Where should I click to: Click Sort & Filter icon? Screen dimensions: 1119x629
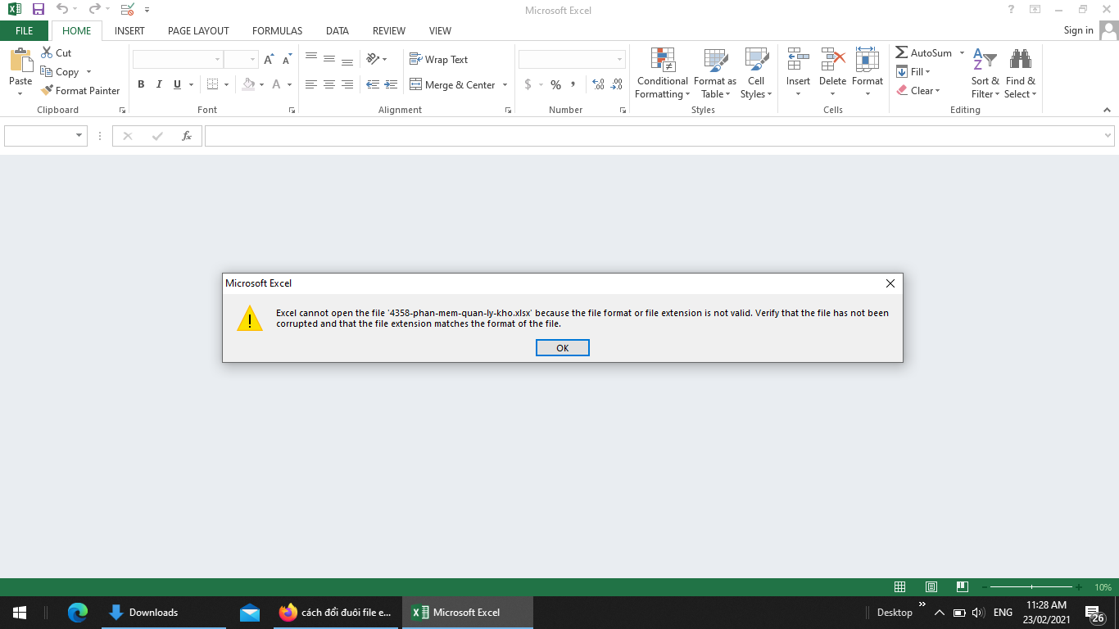(985, 60)
